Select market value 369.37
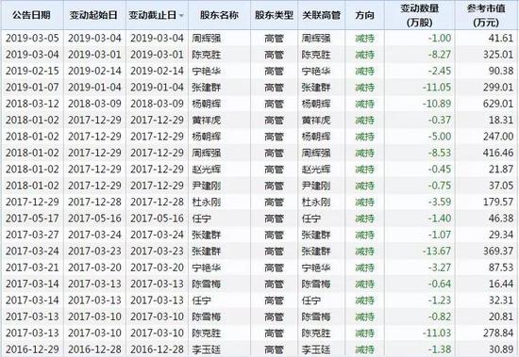The width and height of the screenshot is (519, 357). pyautogui.click(x=498, y=252)
